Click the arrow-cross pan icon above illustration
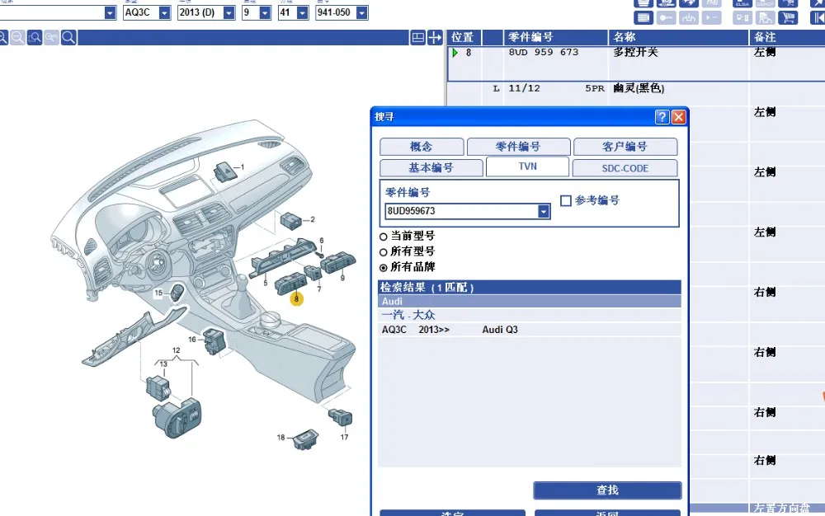The height and width of the screenshot is (516, 825). point(435,37)
